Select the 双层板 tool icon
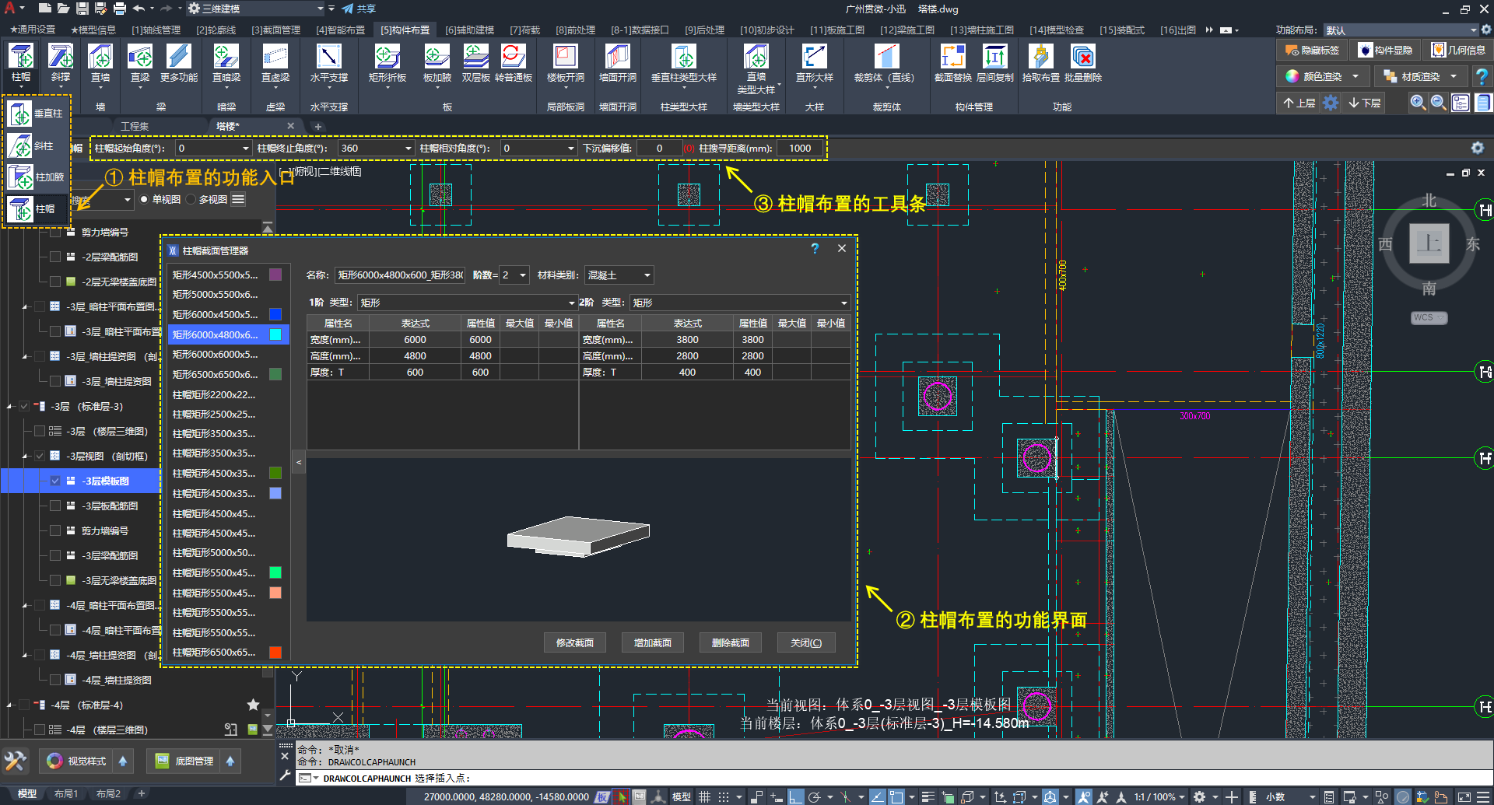The height and width of the screenshot is (805, 1494). 475,57
